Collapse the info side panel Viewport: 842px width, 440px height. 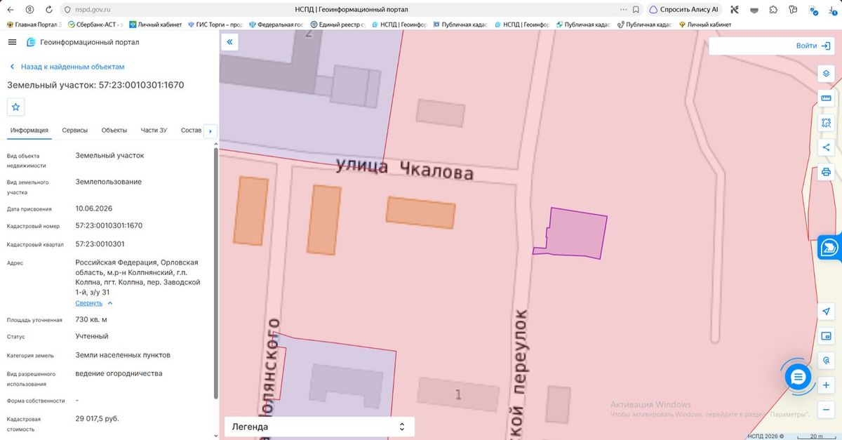(x=229, y=43)
